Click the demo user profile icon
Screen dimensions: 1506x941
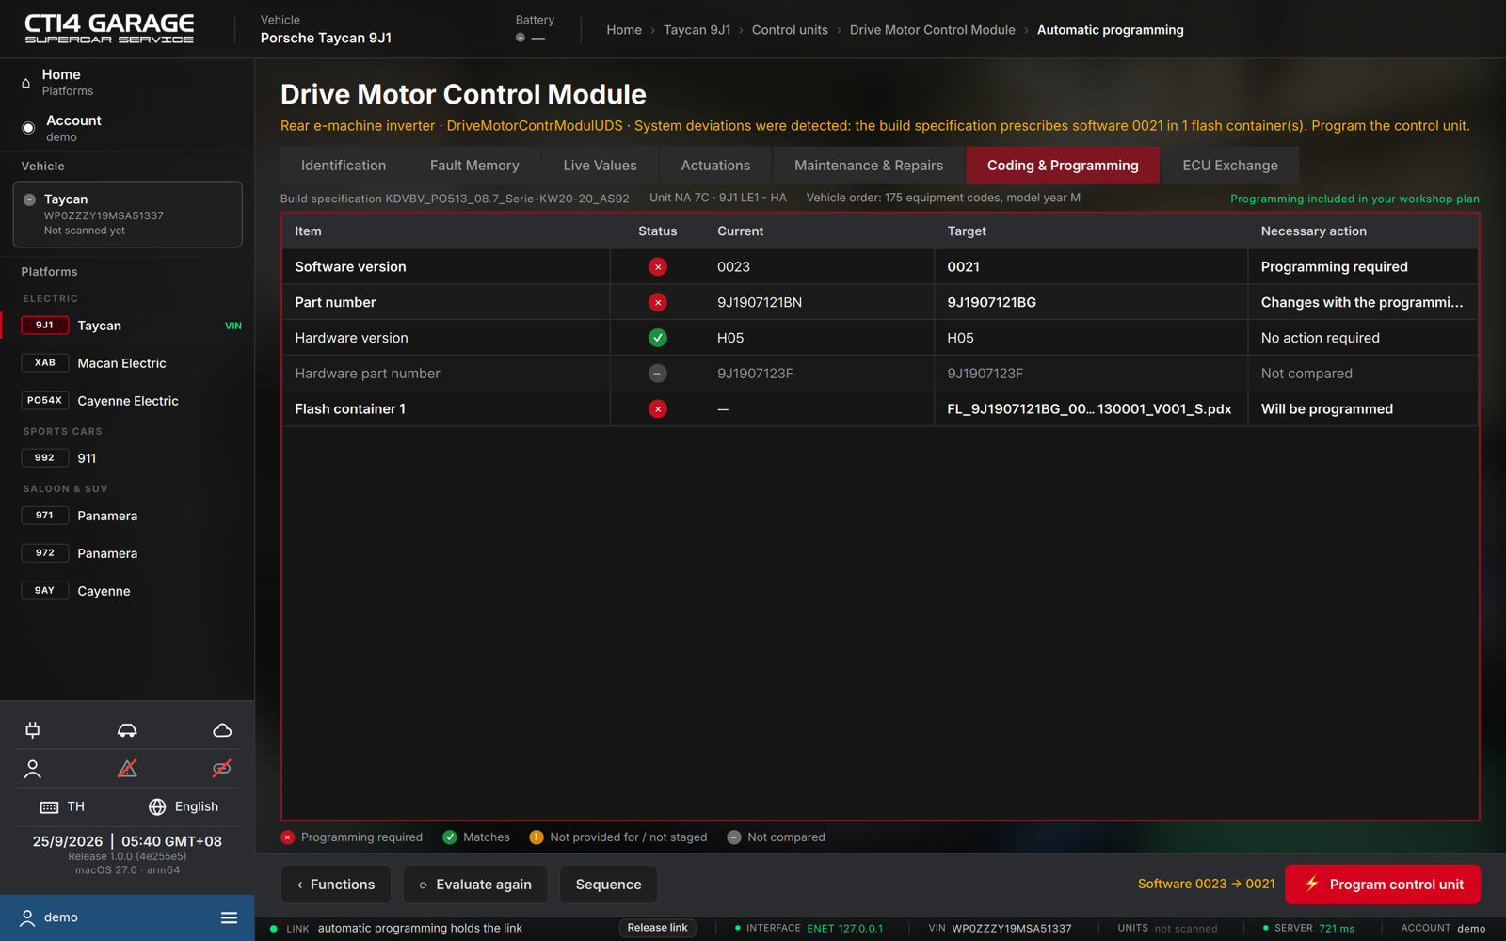pyautogui.click(x=27, y=917)
